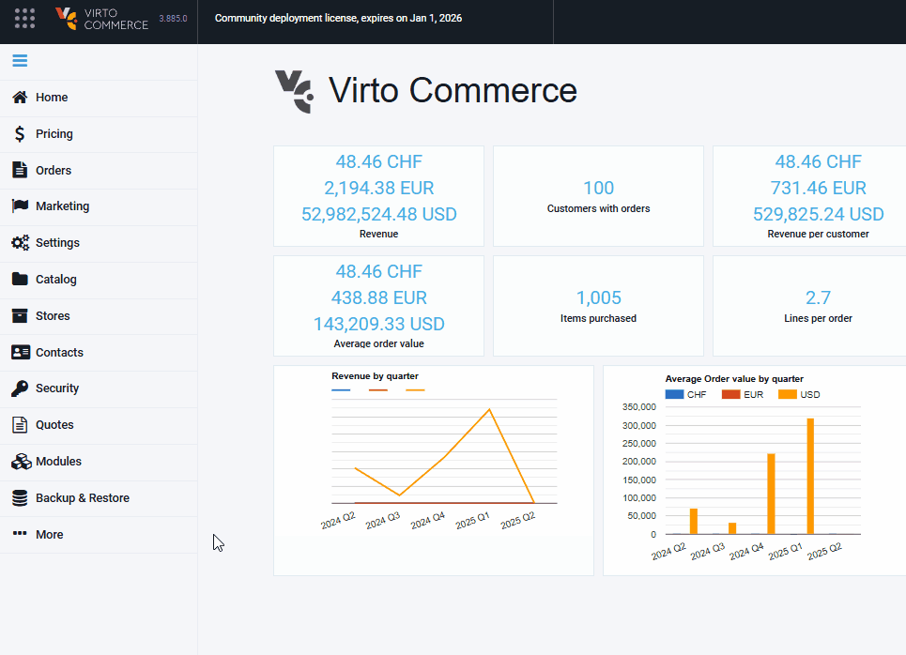This screenshot has height=655, width=906.
Task: Go to Modules in sidebar
Action: (58, 462)
